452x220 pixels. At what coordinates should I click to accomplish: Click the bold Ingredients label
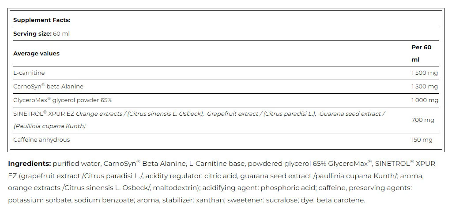click(x=30, y=164)
